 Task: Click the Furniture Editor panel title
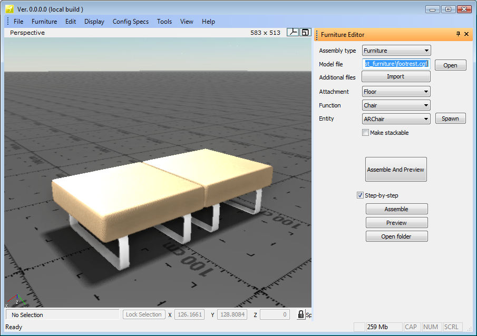(x=343, y=35)
